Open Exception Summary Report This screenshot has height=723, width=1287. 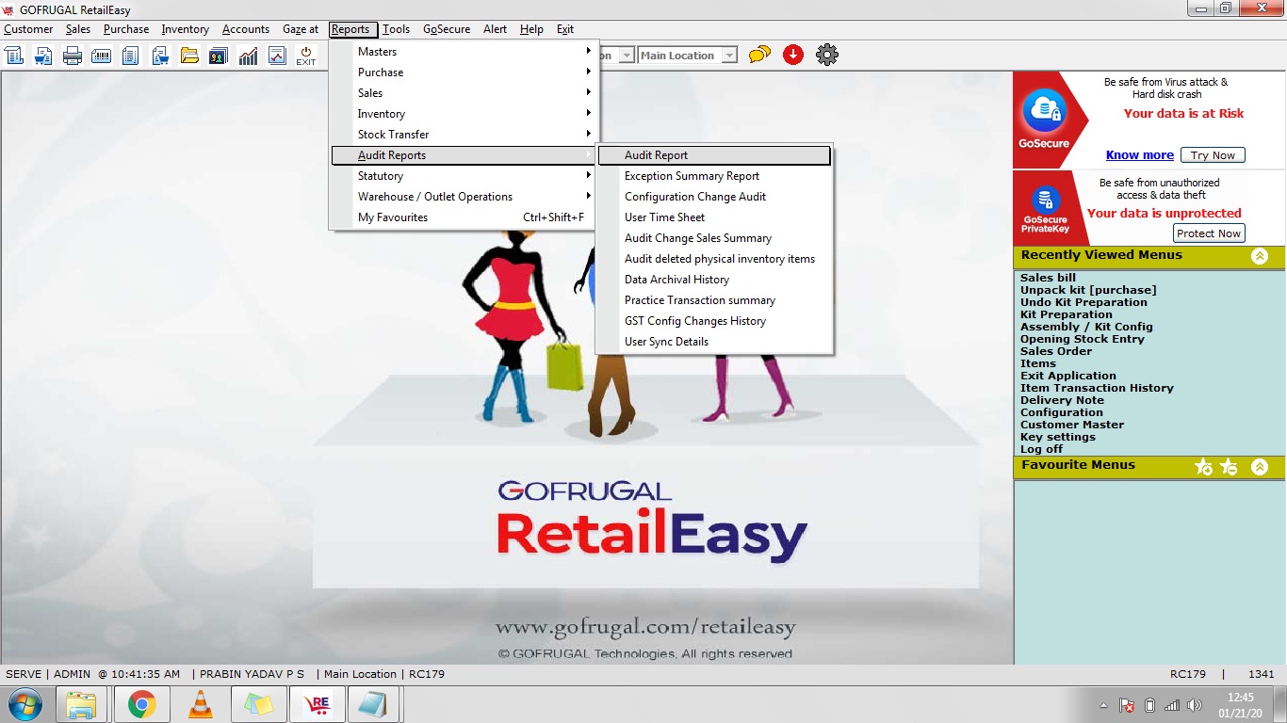tap(714, 176)
